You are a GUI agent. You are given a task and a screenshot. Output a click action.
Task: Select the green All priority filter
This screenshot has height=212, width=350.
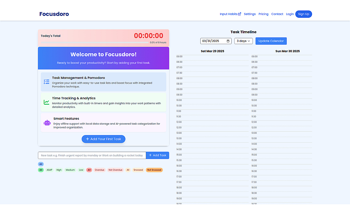(x=41, y=170)
